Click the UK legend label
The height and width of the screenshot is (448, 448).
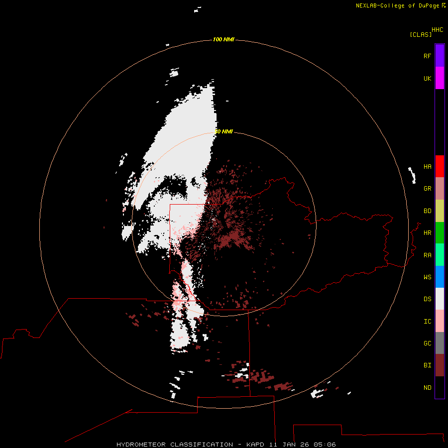[x=427, y=78]
